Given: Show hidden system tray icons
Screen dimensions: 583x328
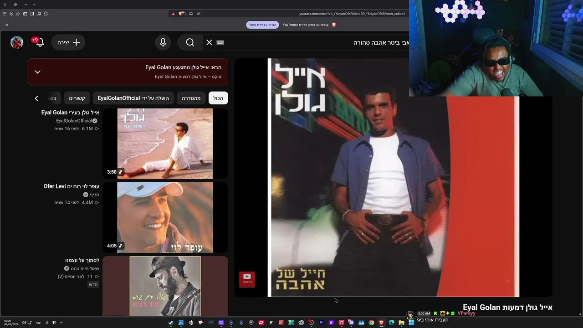Looking at the screenshot, I should [x=61, y=323].
